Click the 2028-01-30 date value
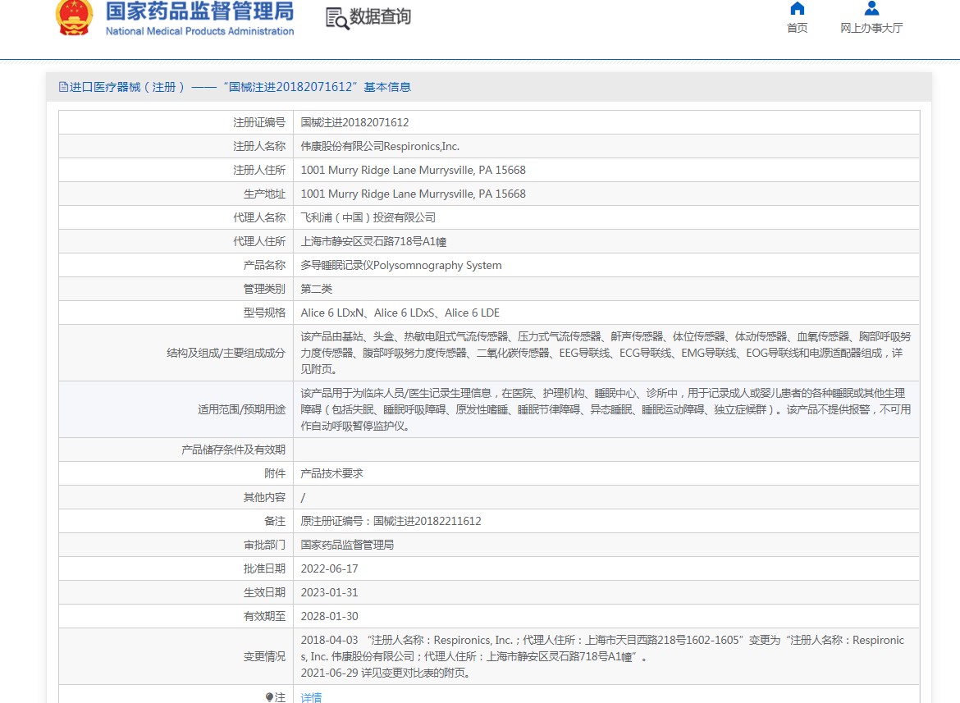960x703 pixels. (x=329, y=617)
